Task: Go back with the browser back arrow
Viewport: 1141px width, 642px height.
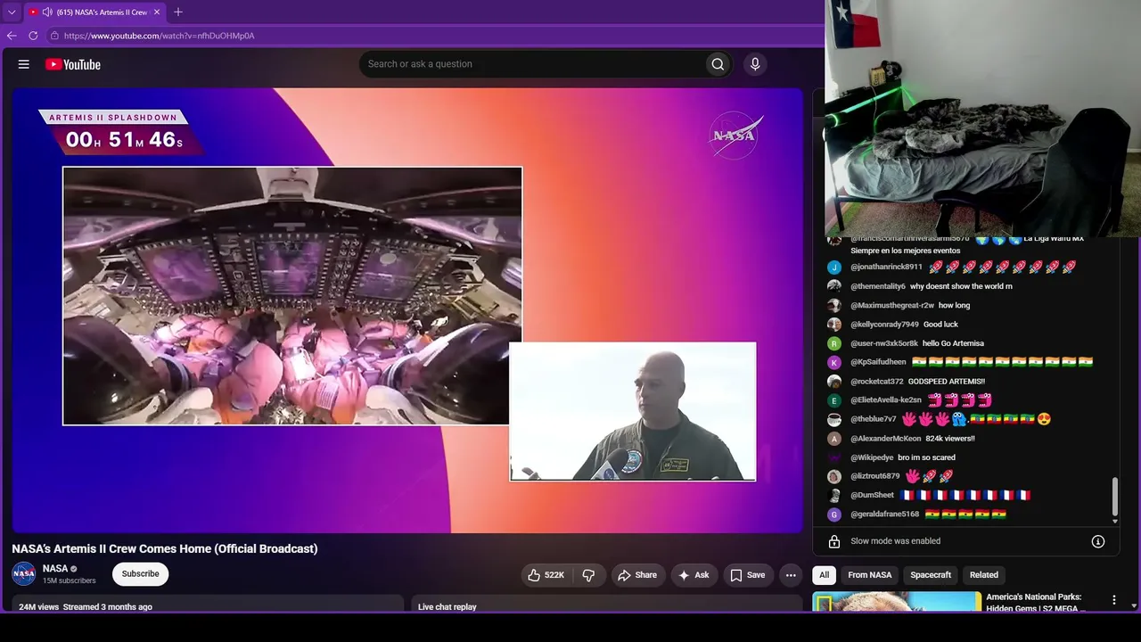Action: pos(12,36)
